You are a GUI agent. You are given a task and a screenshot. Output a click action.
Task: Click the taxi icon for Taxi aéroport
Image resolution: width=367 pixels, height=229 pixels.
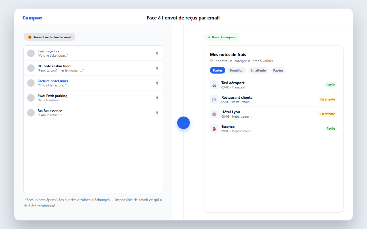[x=214, y=85]
